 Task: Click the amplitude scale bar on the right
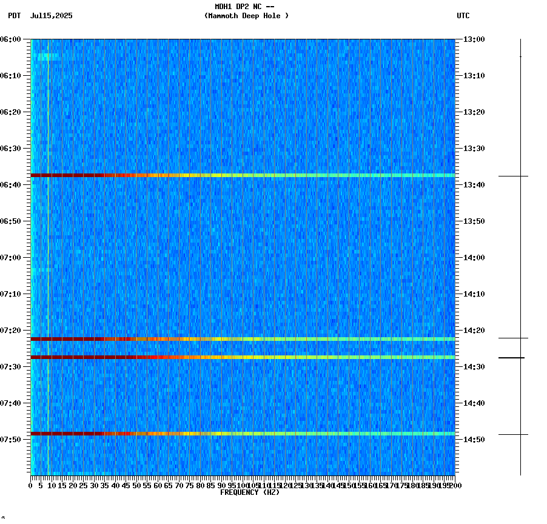click(x=520, y=255)
